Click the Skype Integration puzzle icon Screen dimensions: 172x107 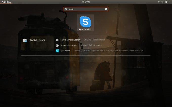coord(57,45)
